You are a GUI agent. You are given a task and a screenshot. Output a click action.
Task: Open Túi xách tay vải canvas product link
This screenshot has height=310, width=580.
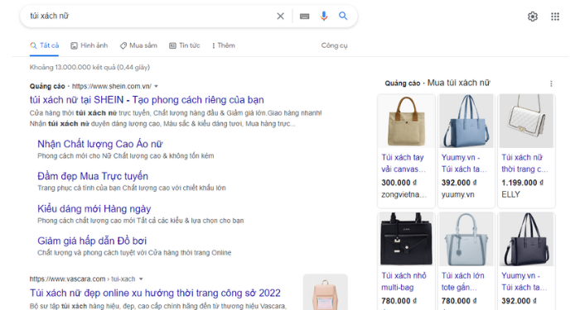404,164
